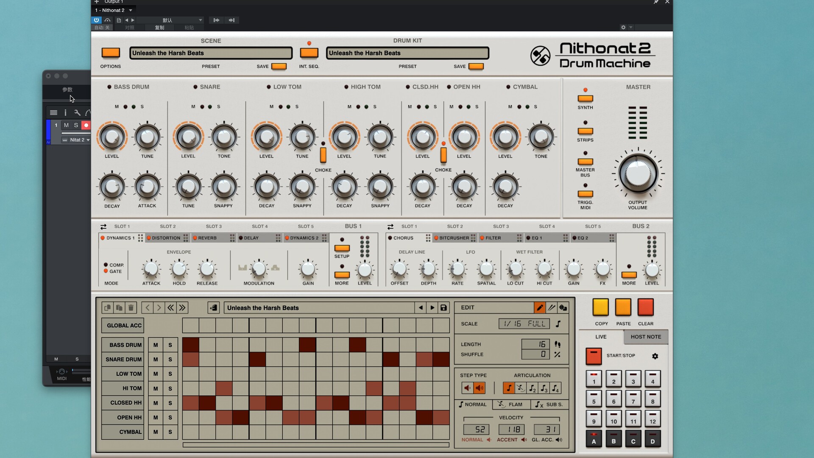The height and width of the screenshot is (458, 814).
Task: Click the OUTPUT VOLUME master knob
Action: pos(638,173)
